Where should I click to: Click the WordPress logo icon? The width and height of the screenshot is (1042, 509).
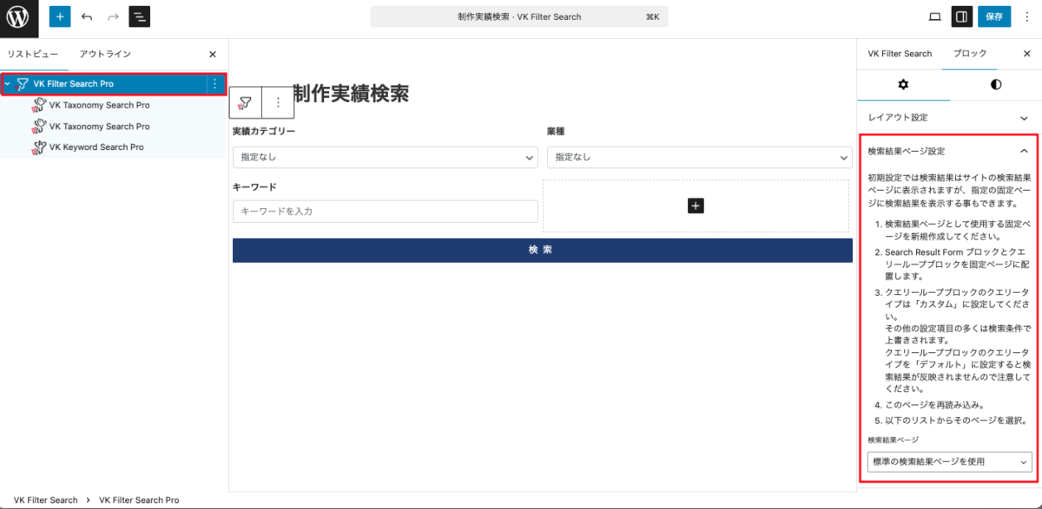pos(18,16)
